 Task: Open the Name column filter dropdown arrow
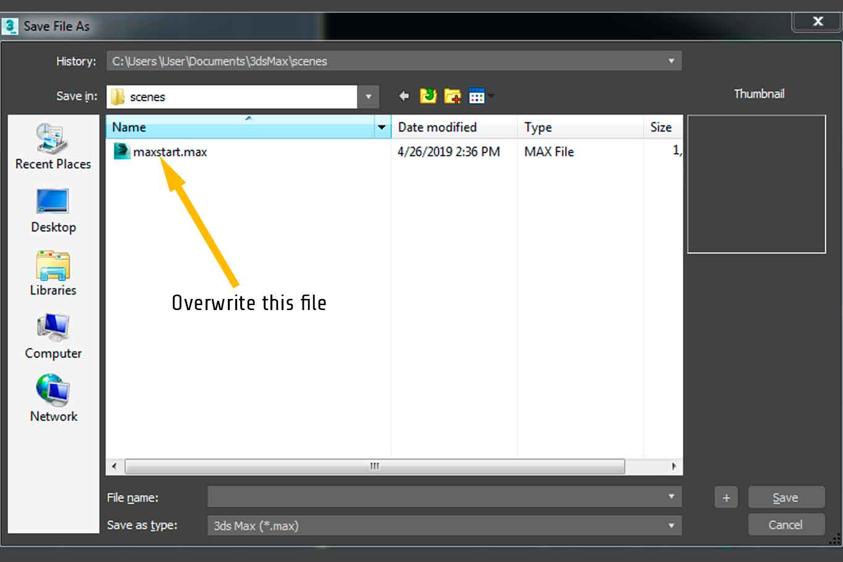point(382,127)
